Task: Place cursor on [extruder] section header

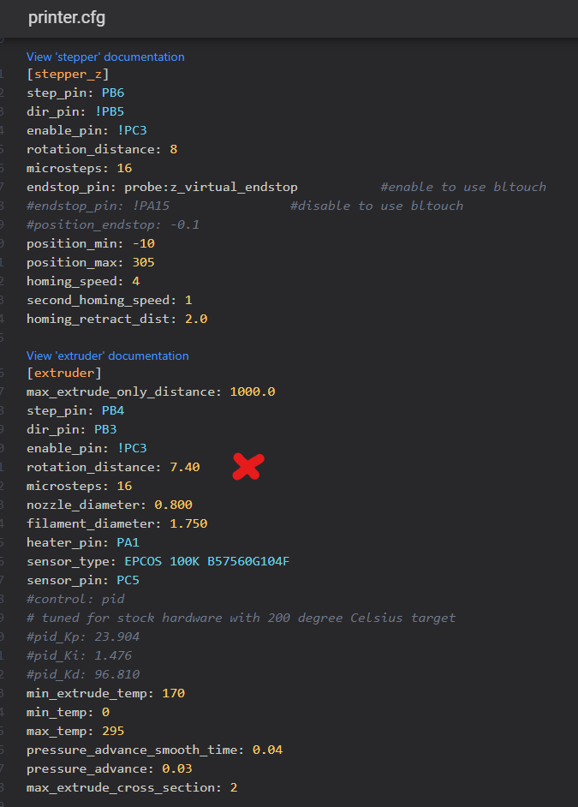Action: (64, 373)
